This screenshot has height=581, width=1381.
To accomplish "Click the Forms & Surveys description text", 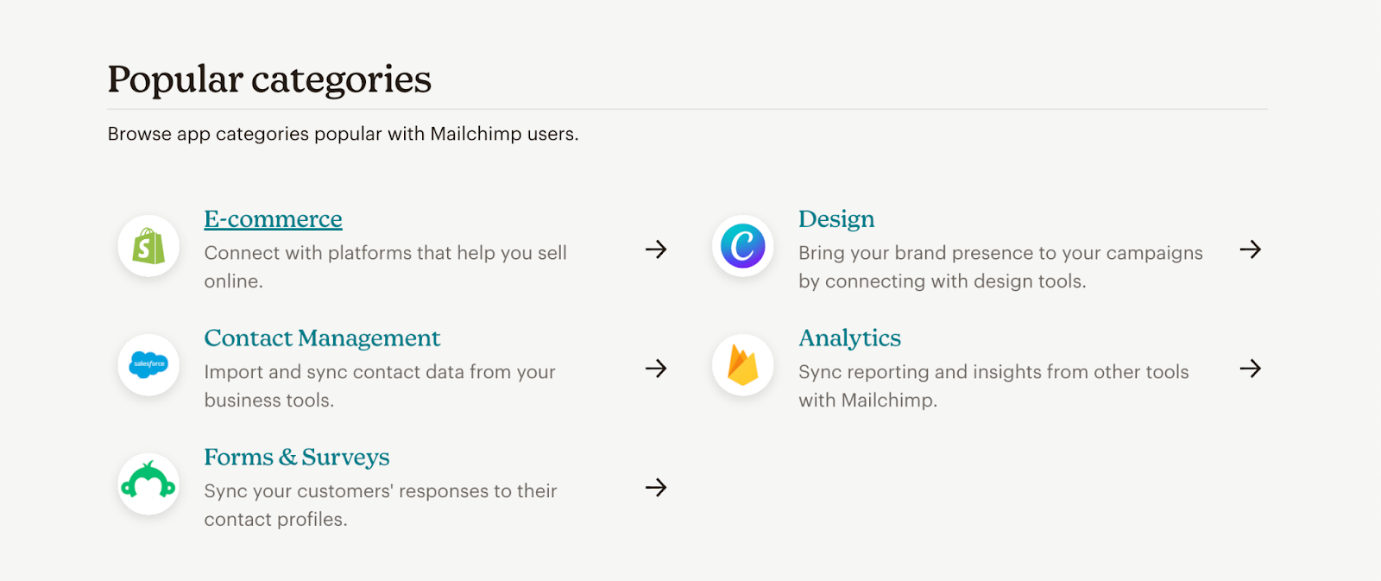I will (380, 504).
